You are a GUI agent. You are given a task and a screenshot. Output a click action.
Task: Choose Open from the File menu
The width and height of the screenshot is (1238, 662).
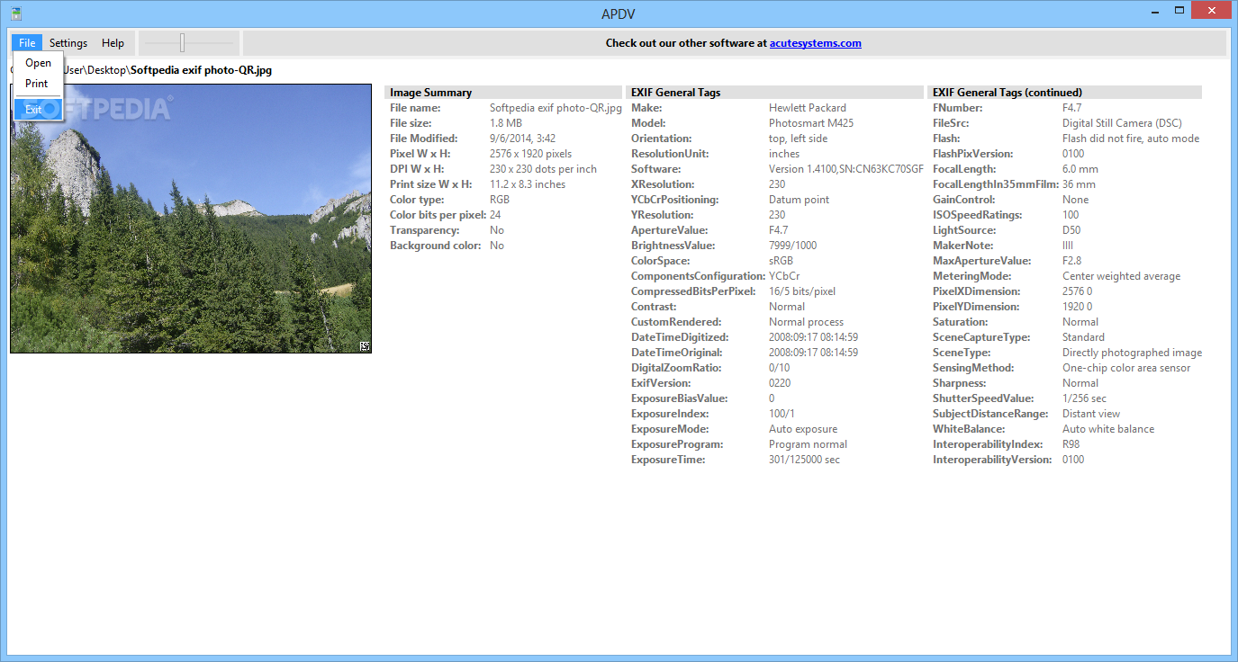[38, 63]
